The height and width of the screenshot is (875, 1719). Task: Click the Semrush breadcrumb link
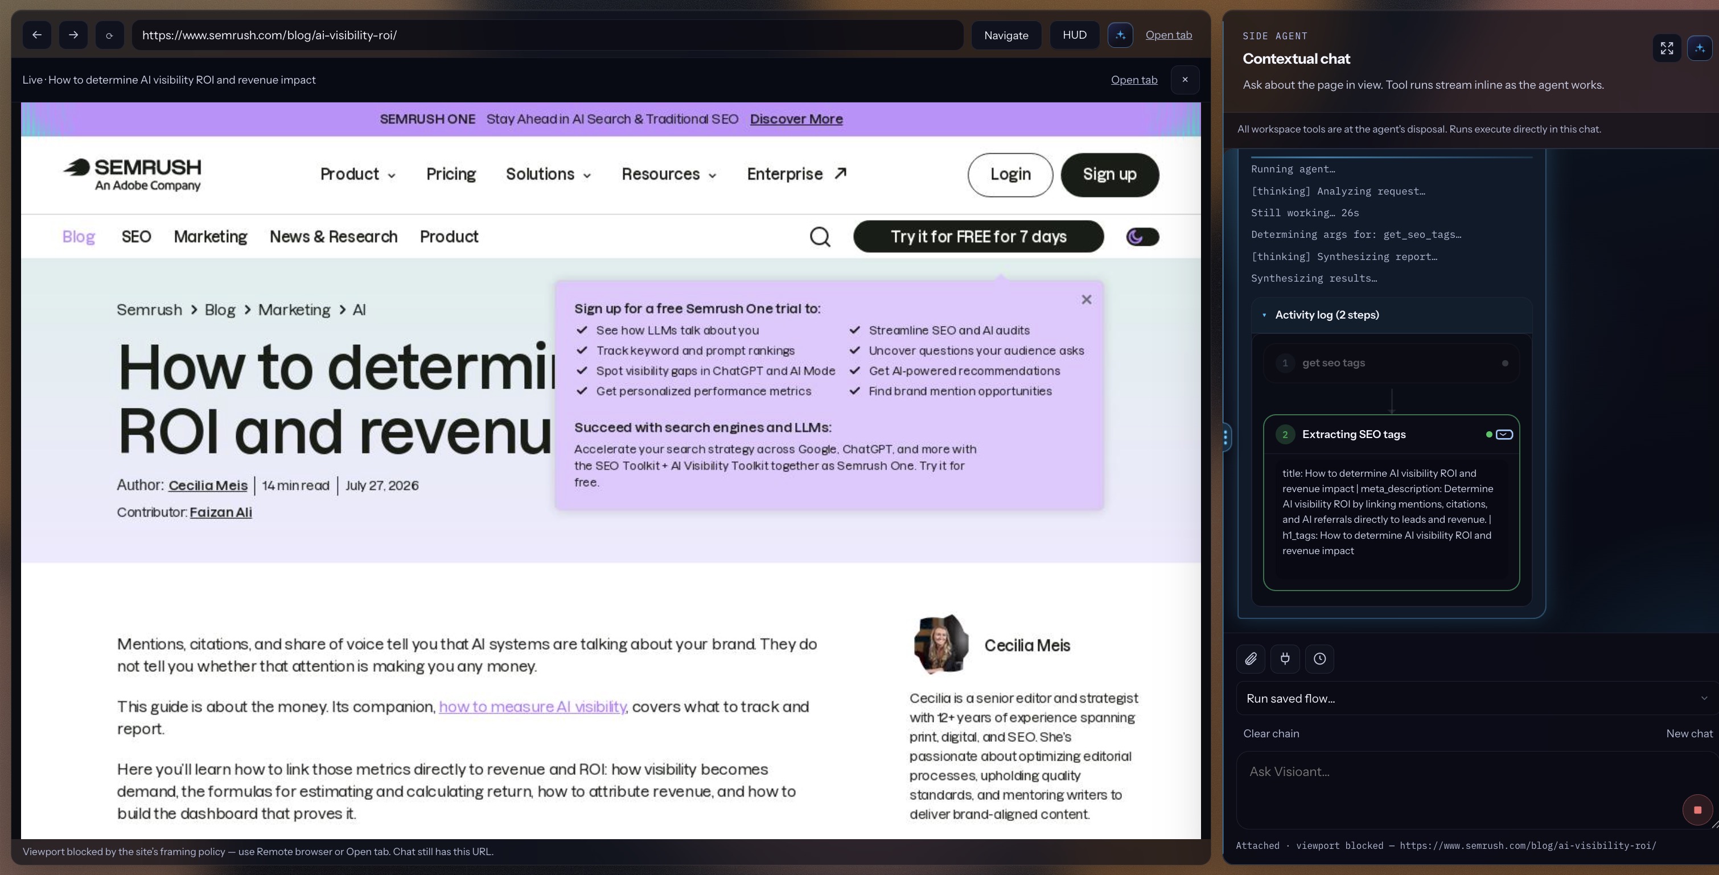pos(149,309)
